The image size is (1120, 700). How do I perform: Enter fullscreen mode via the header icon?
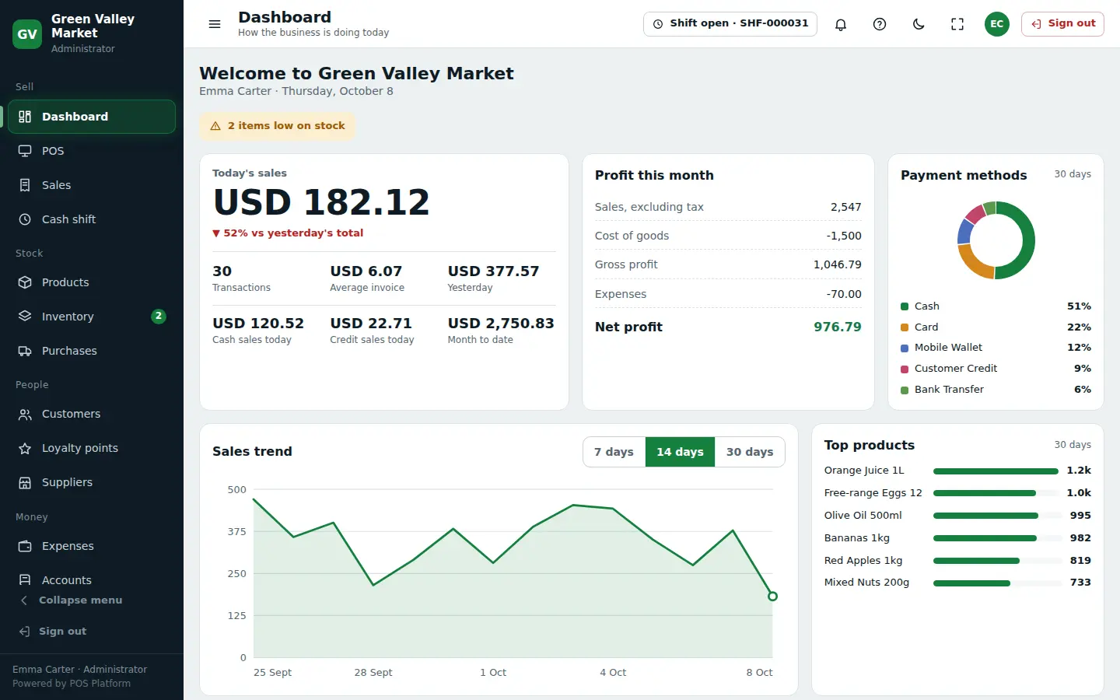pyautogui.click(x=957, y=24)
